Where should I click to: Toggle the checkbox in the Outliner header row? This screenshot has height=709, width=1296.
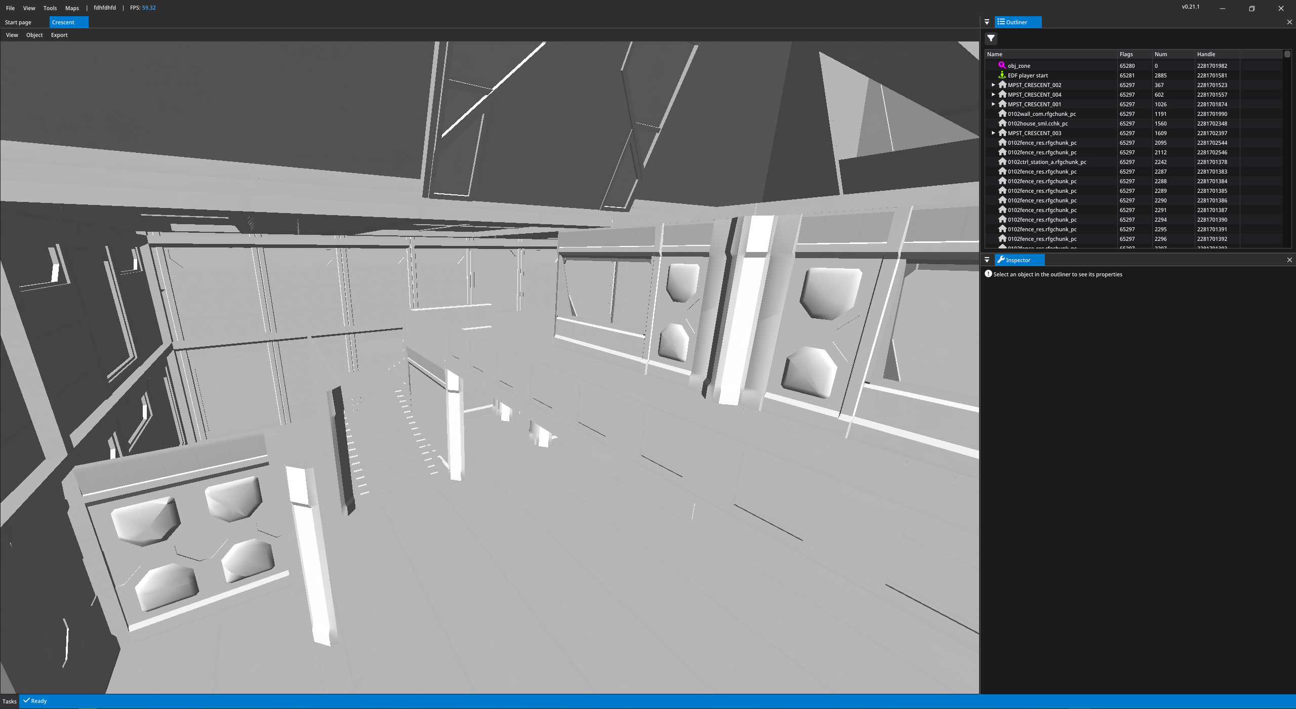click(1287, 53)
